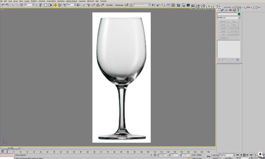
Task: Click the green object color swatch
Action: click(239, 14)
